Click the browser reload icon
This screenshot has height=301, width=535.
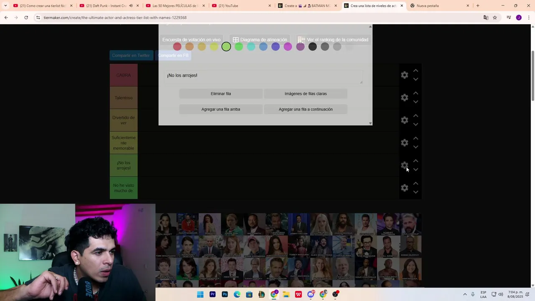26,18
